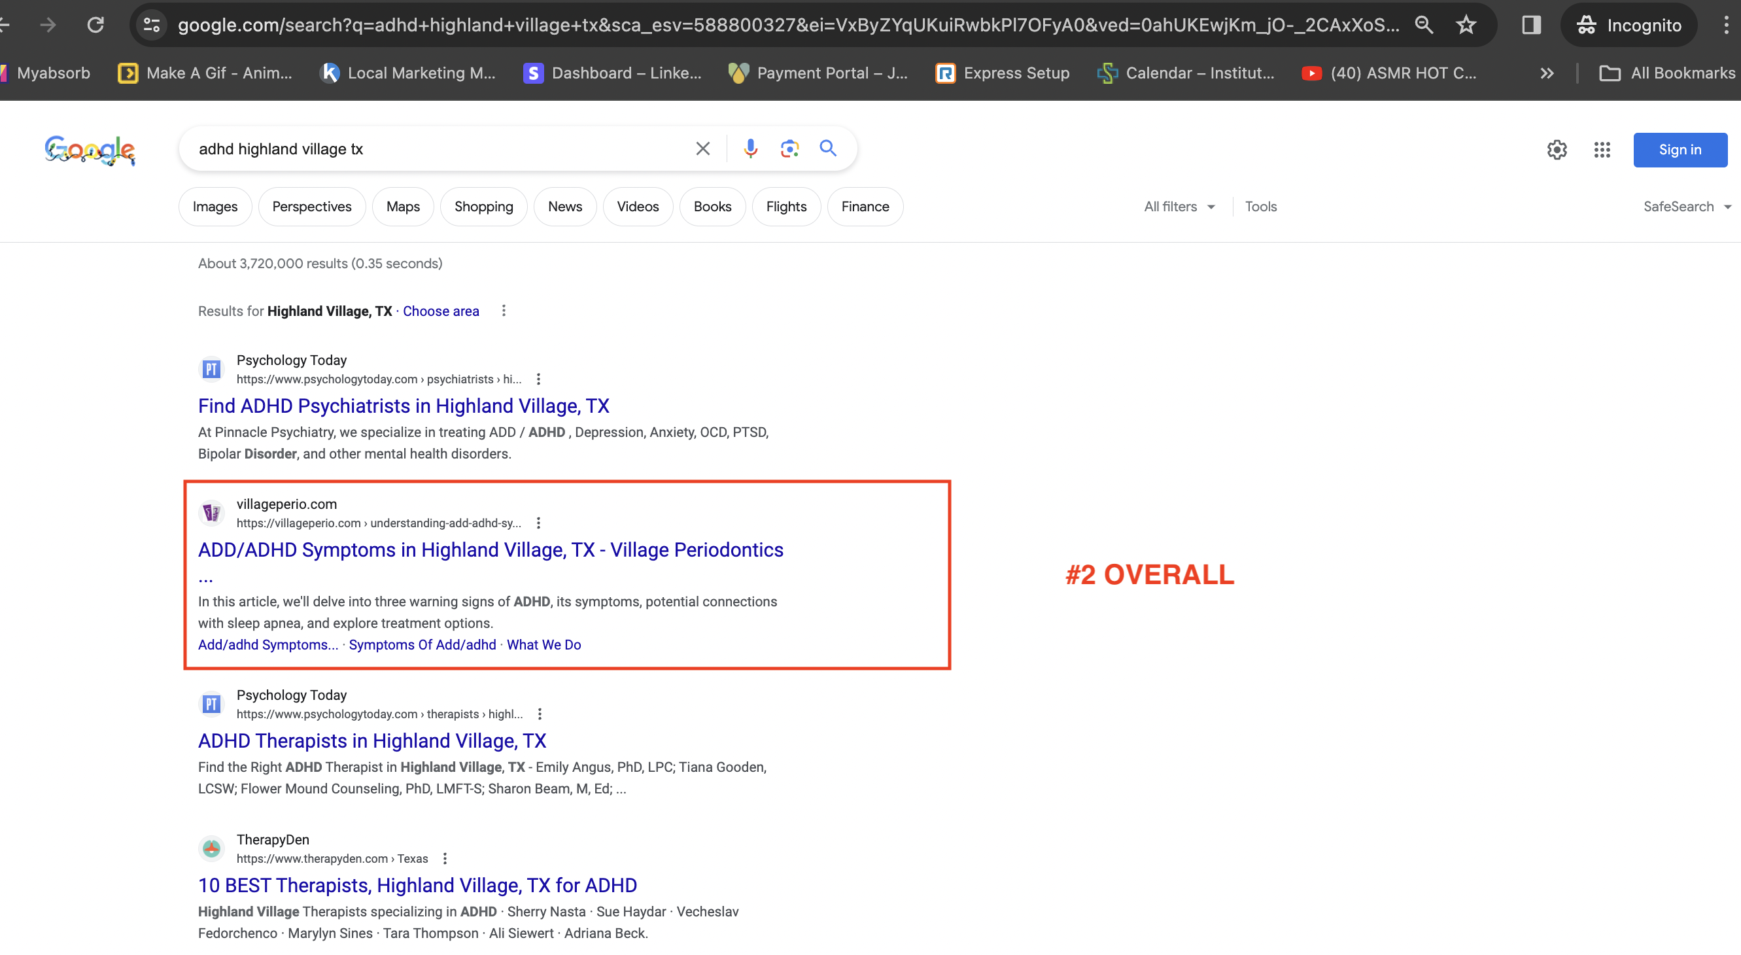Switch to Finance results tab
Image resolution: width=1741 pixels, height=955 pixels.
(865, 207)
